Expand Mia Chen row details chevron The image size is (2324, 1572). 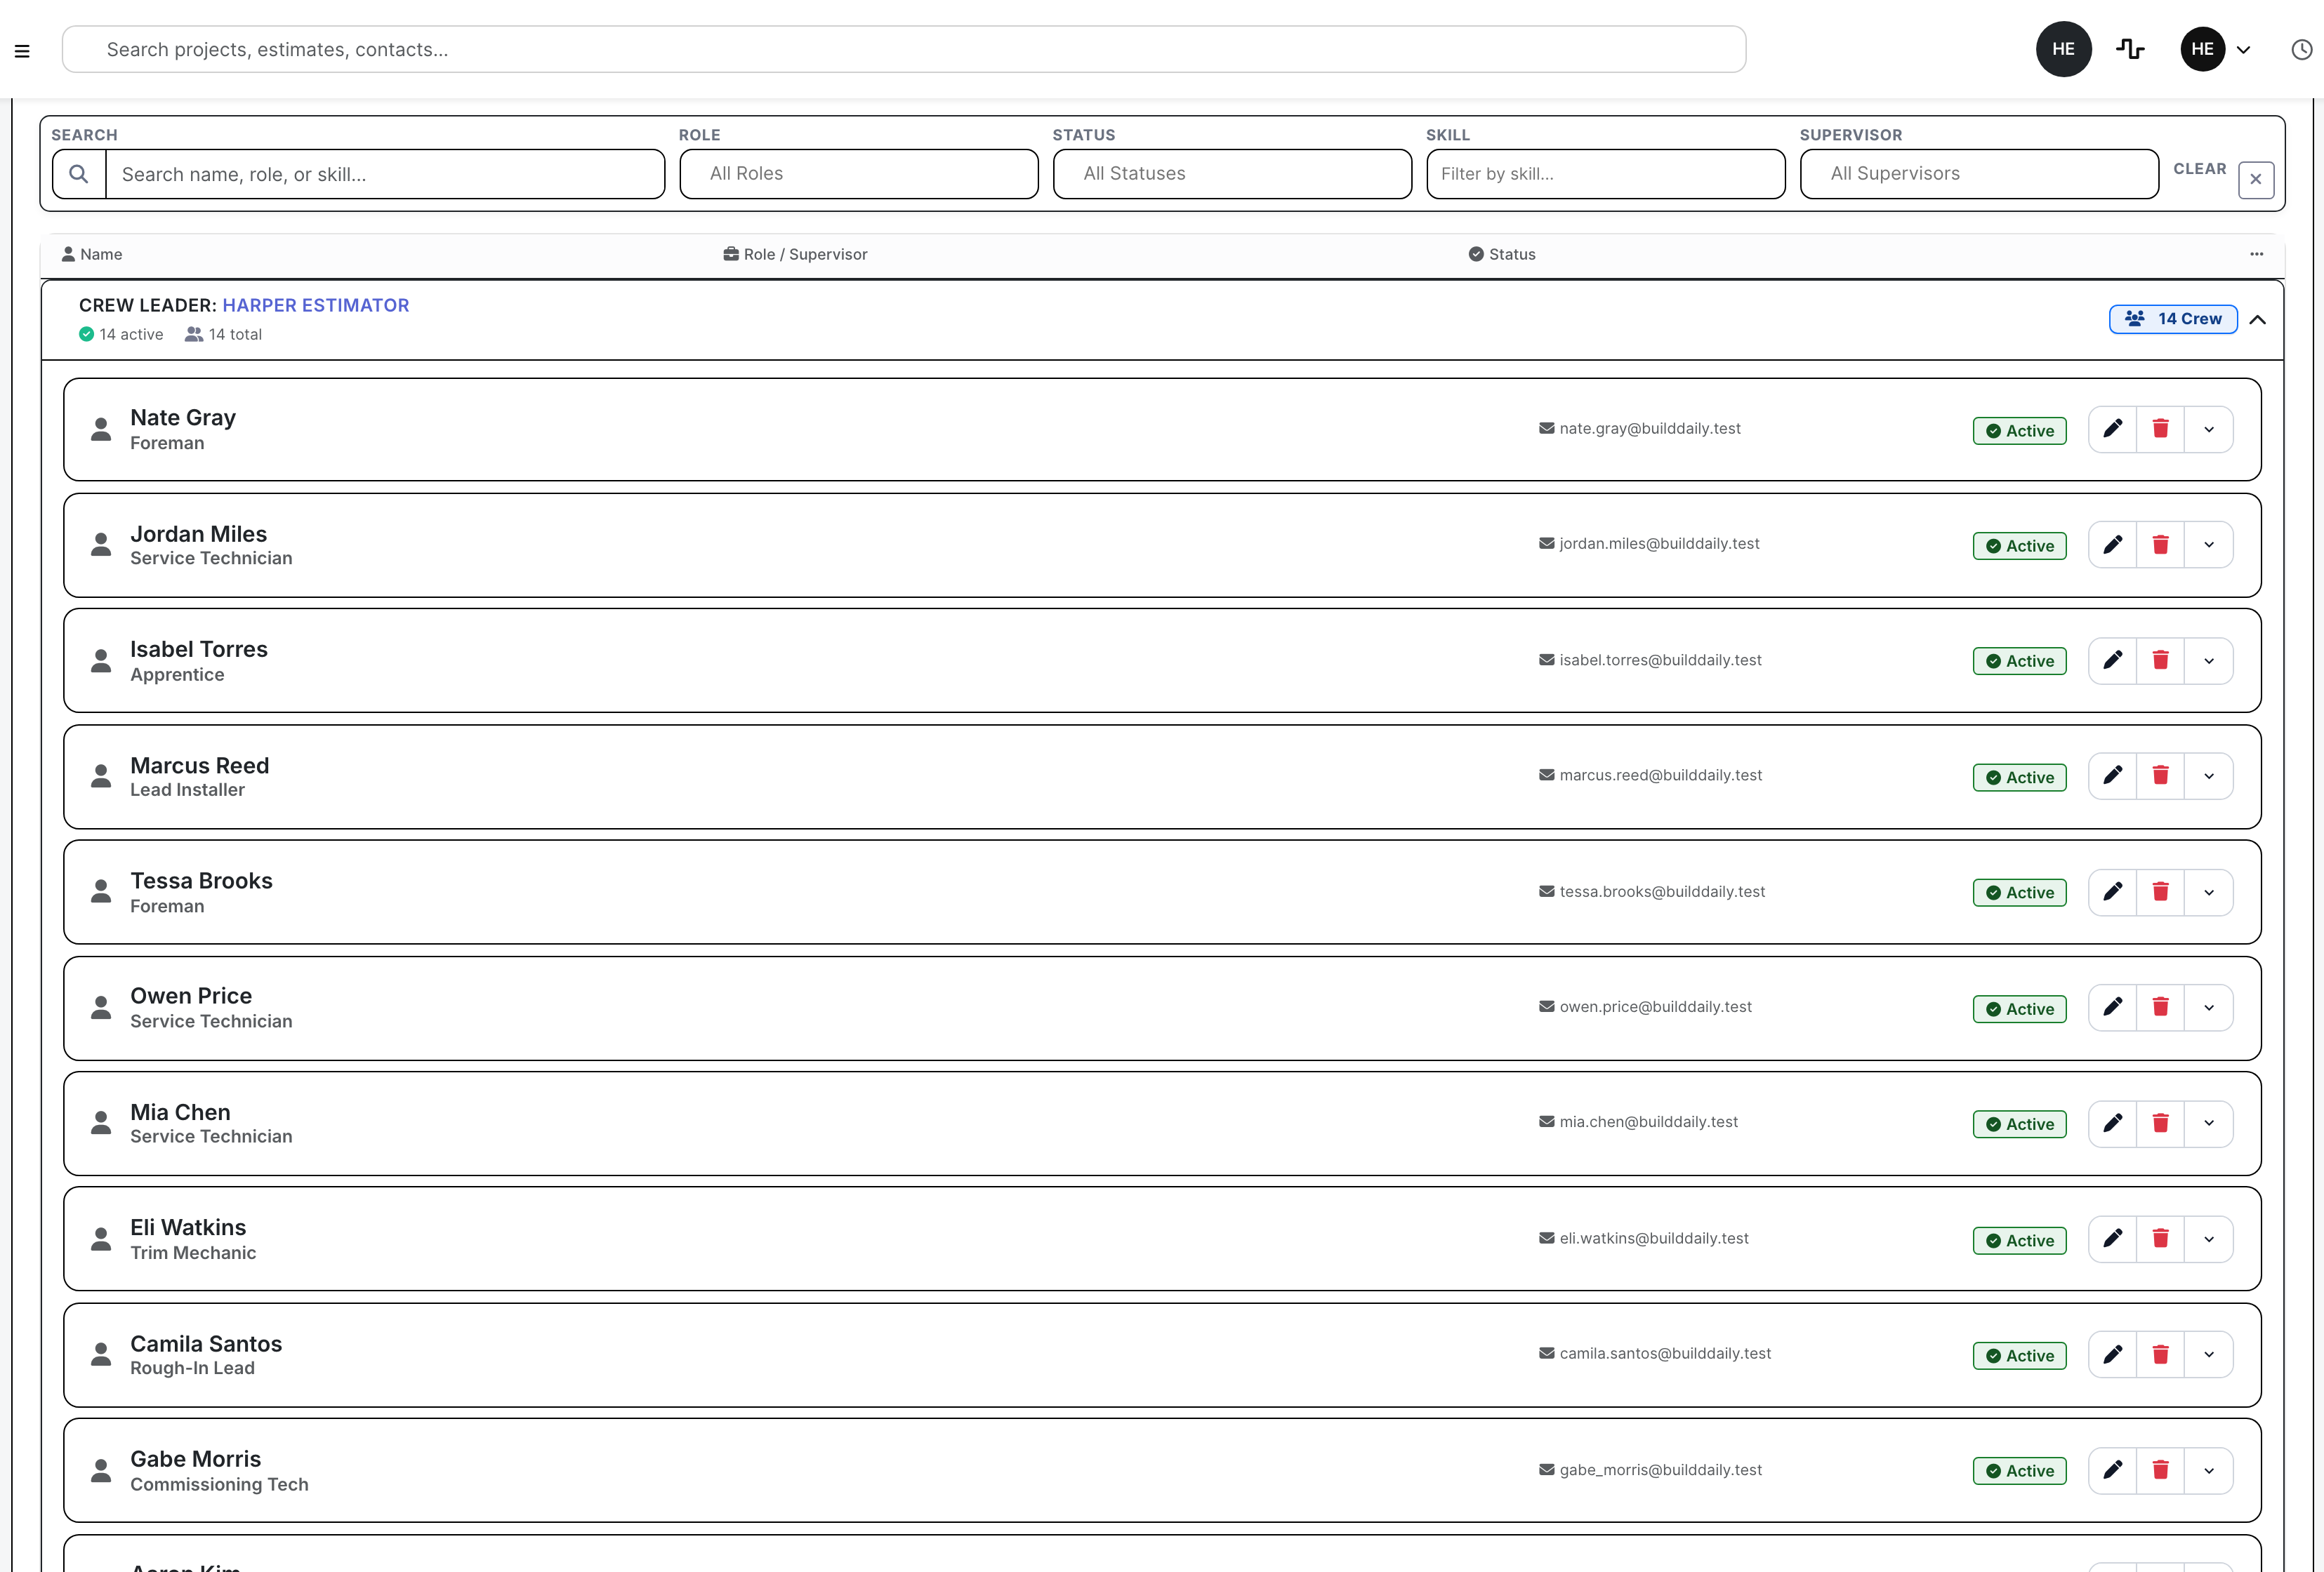[2209, 1124]
